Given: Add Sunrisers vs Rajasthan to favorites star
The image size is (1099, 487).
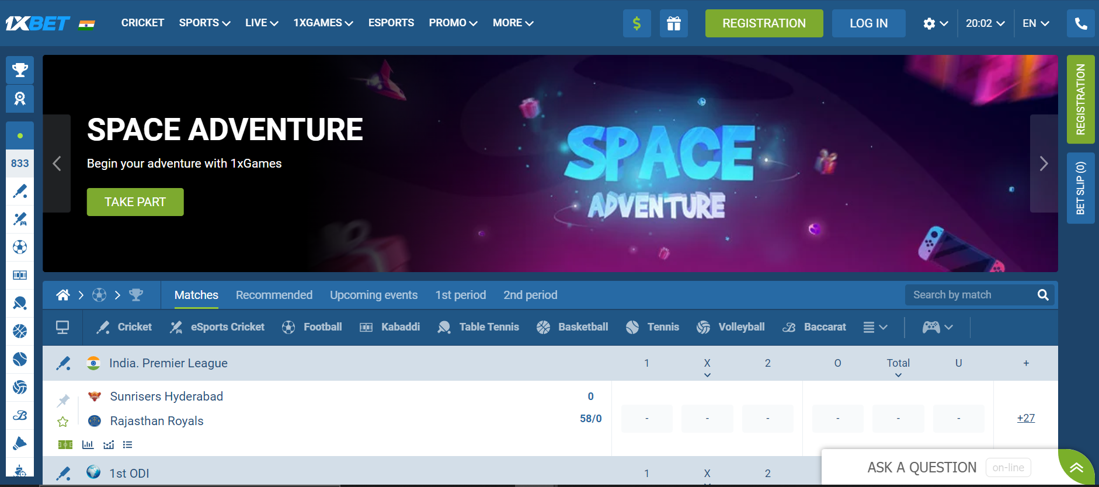Looking at the screenshot, I should (x=63, y=422).
